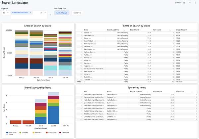Open the More • 6 filters button
The width and height of the screenshot is (199, 139).
(77, 13)
